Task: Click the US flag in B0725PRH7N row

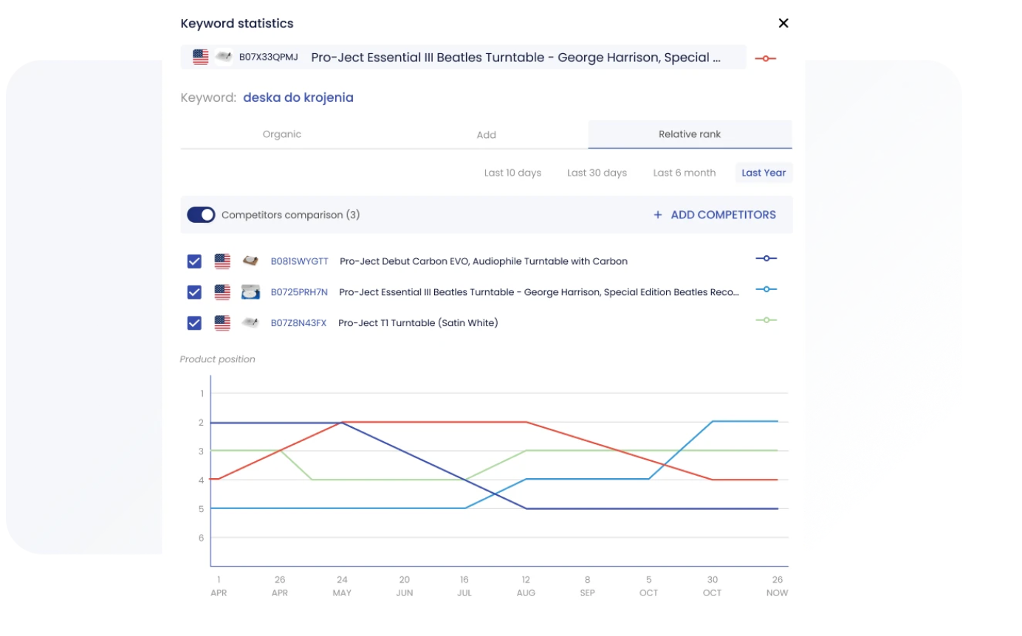Action: [x=222, y=292]
